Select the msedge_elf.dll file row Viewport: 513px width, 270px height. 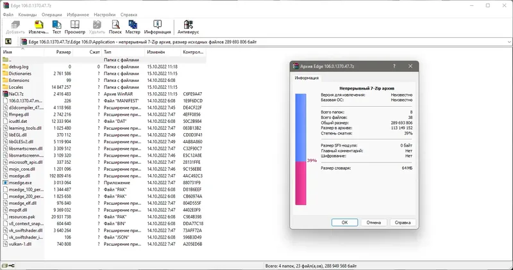pos(103,203)
